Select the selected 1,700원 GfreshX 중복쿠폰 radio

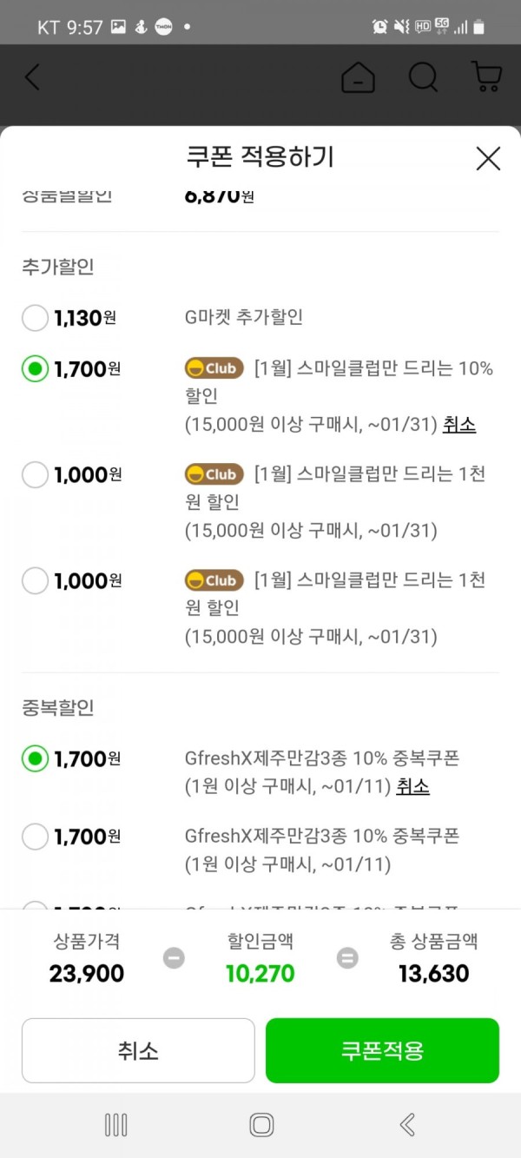click(x=35, y=759)
